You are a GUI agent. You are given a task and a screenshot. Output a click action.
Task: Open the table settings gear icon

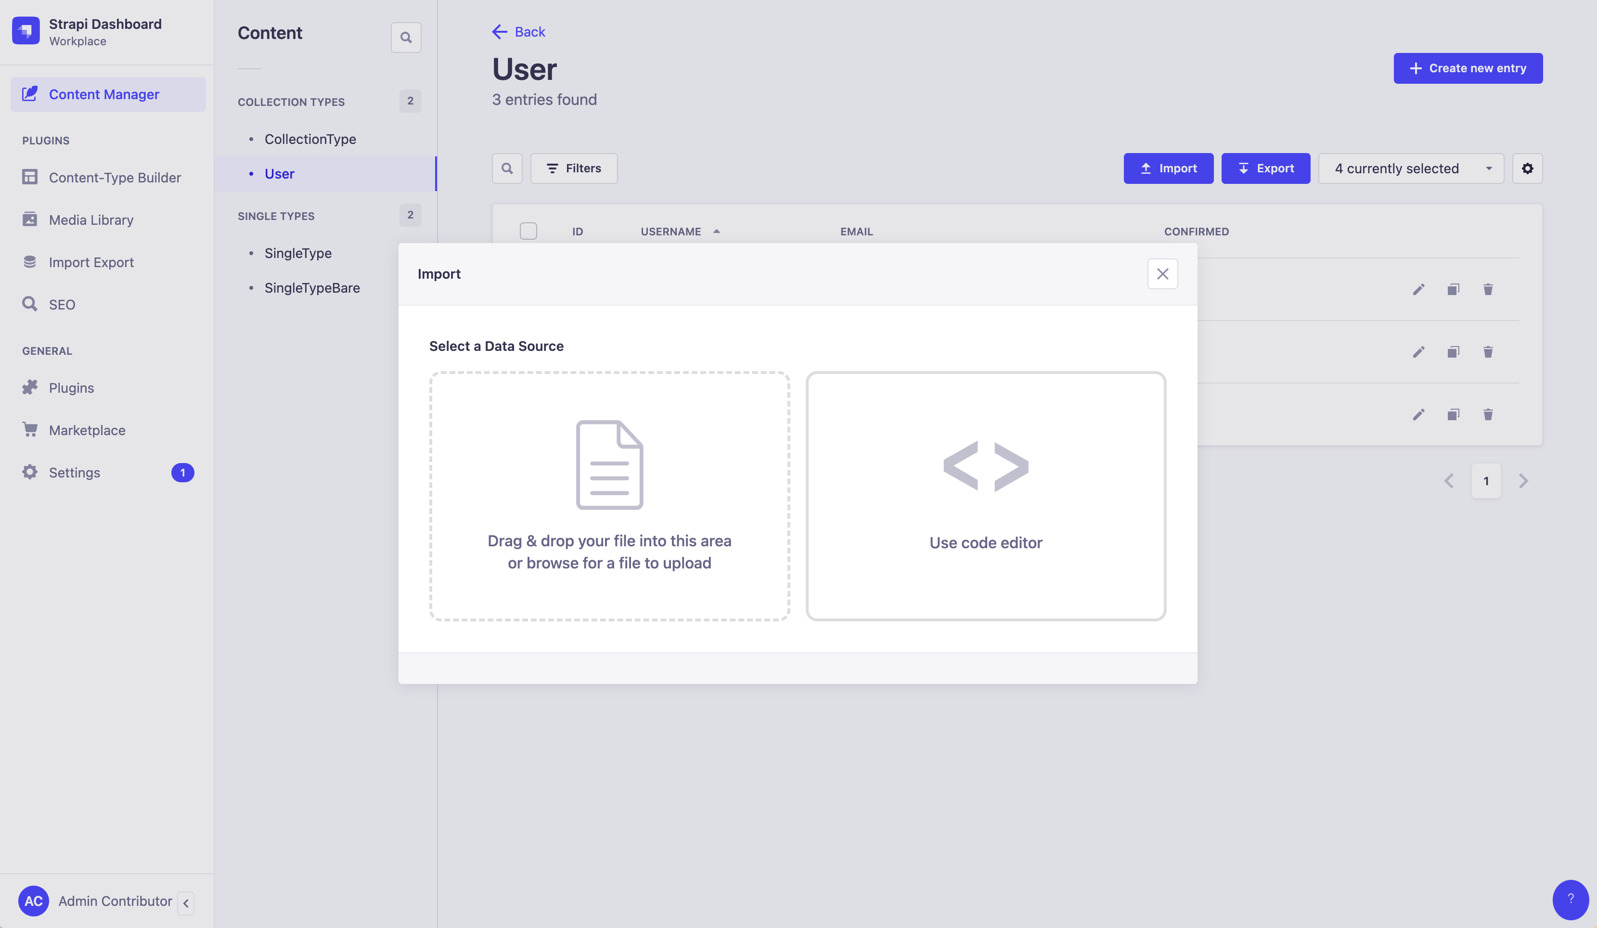tap(1527, 168)
